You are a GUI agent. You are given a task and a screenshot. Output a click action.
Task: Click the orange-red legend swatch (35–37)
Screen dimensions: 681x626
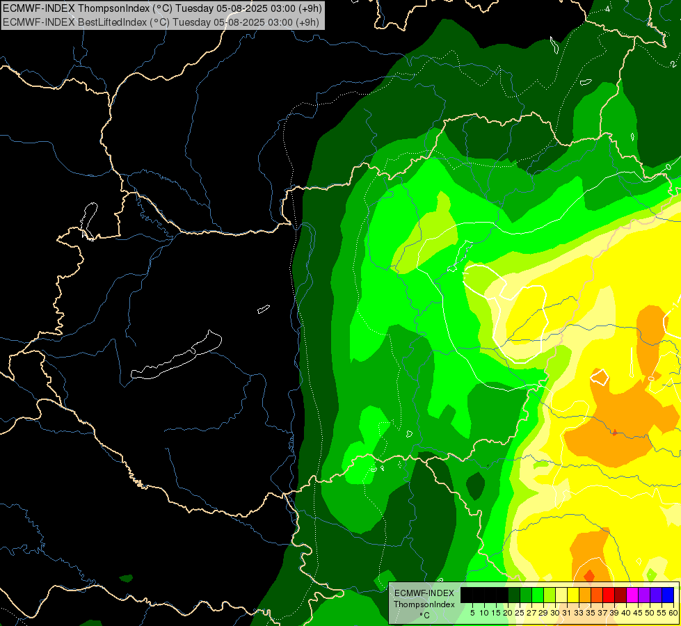[597, 595]
